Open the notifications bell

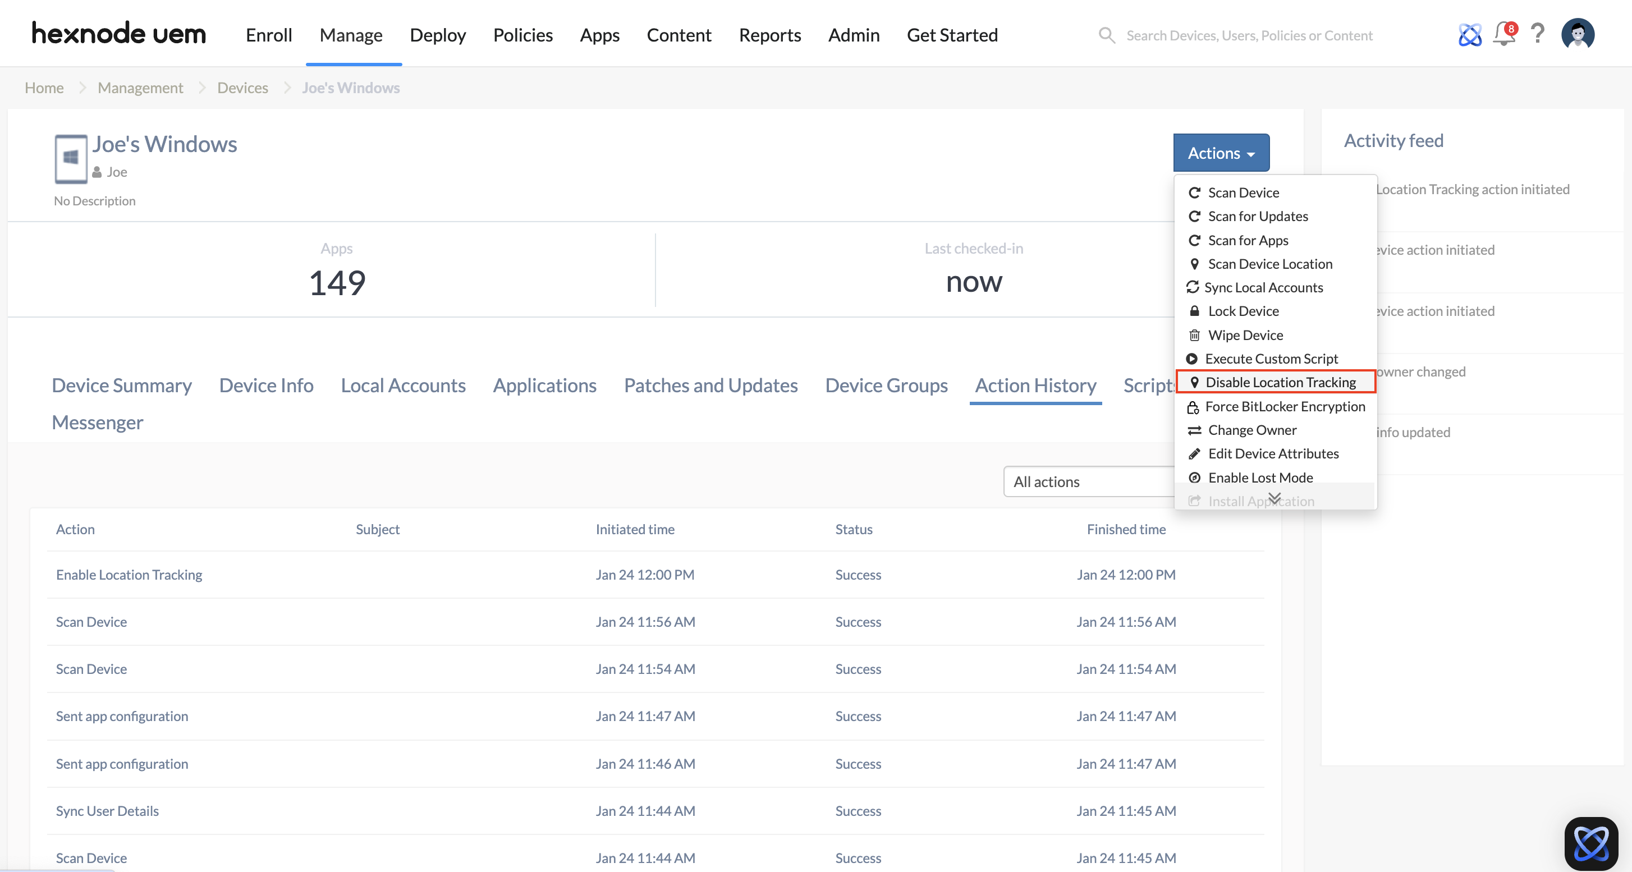click(x=1505, y=34)
